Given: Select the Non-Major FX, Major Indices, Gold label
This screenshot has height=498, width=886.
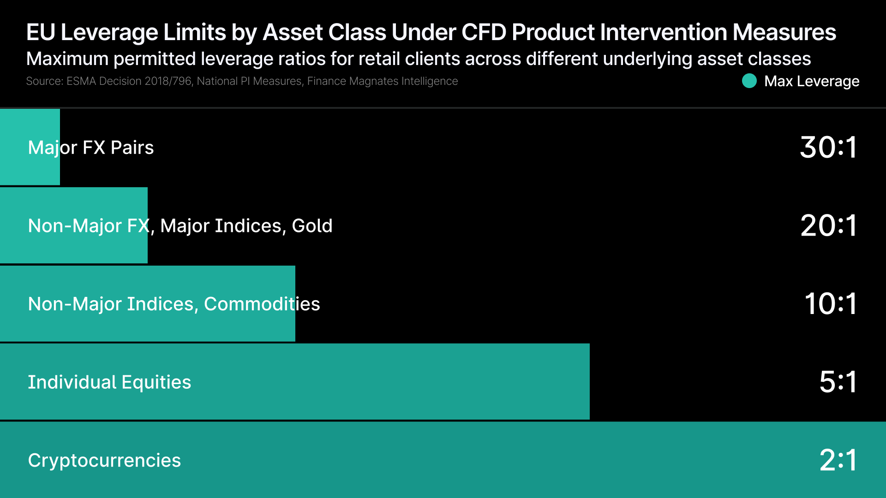Looking at the screenshot, I should click(180, 226).
